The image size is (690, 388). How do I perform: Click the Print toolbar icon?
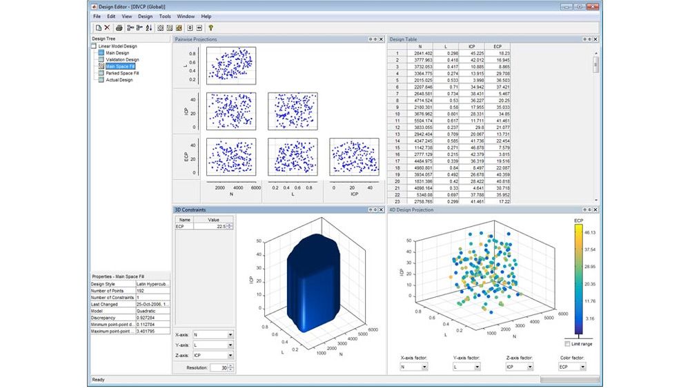(119, 28)
